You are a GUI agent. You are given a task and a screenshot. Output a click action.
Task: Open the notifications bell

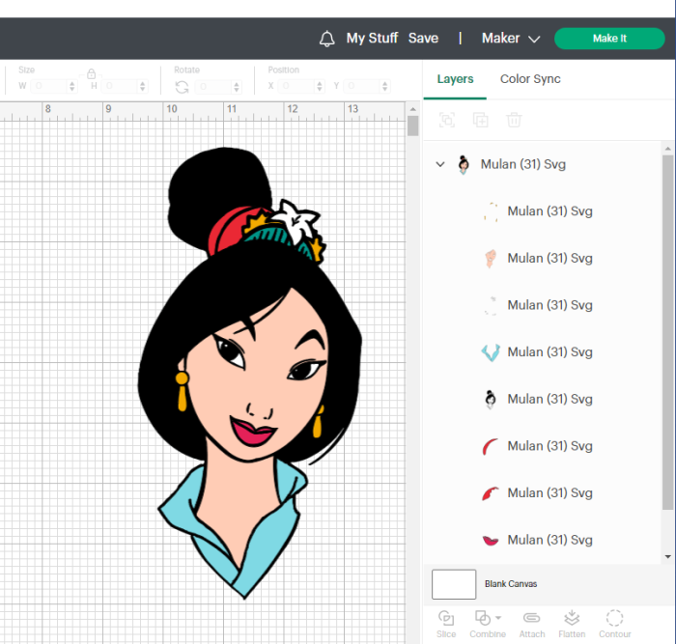[x=326, y=39]
